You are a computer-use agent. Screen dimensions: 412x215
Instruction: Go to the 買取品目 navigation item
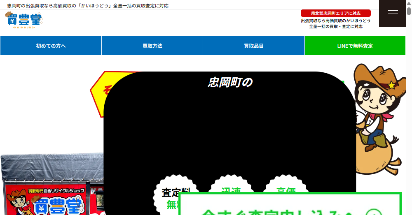click(253, 46)
